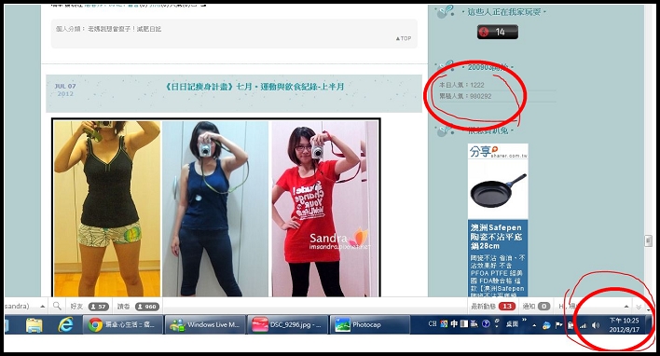Open the Photocap taskbar window
The image size is (660, 356).
369,325
